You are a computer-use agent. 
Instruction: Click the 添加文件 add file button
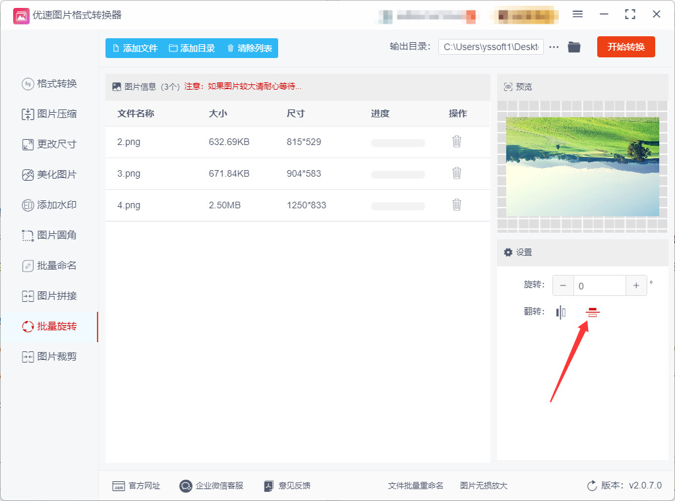135,48
